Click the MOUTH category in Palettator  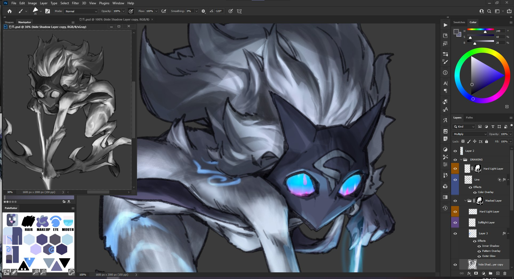[x=68, y=224]
